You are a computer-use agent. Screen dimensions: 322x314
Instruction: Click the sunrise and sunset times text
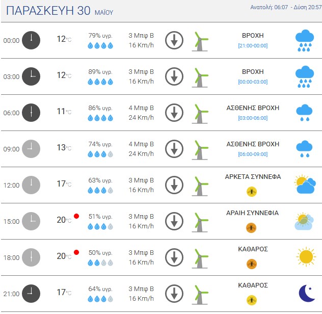pyautogui.click(x=286, y=7)
